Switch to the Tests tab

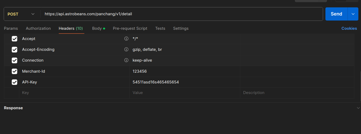160,28
